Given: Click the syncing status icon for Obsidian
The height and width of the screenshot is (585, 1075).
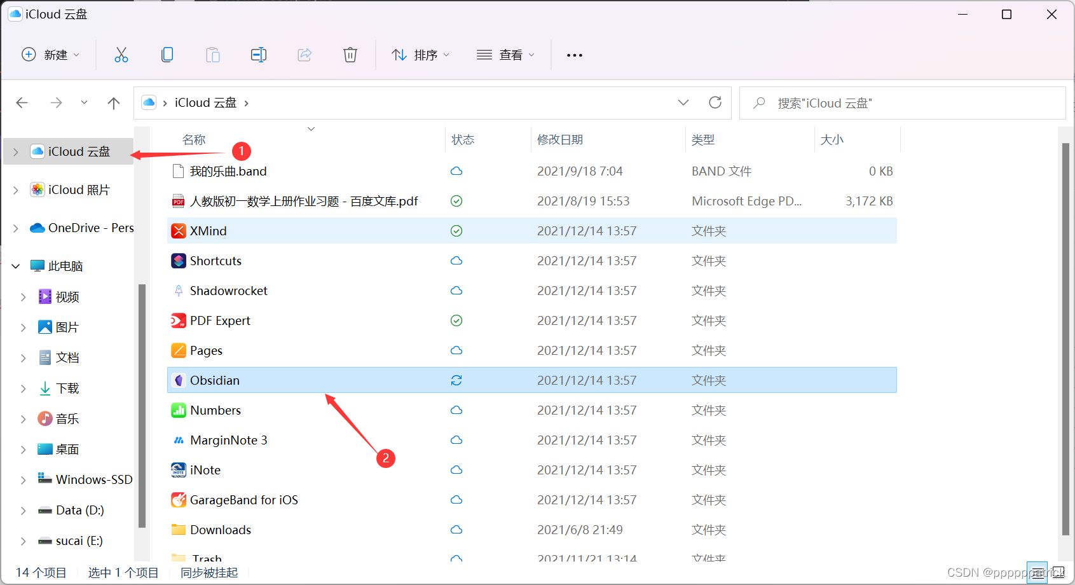Looking at the screenshot, I should point(456,380).
